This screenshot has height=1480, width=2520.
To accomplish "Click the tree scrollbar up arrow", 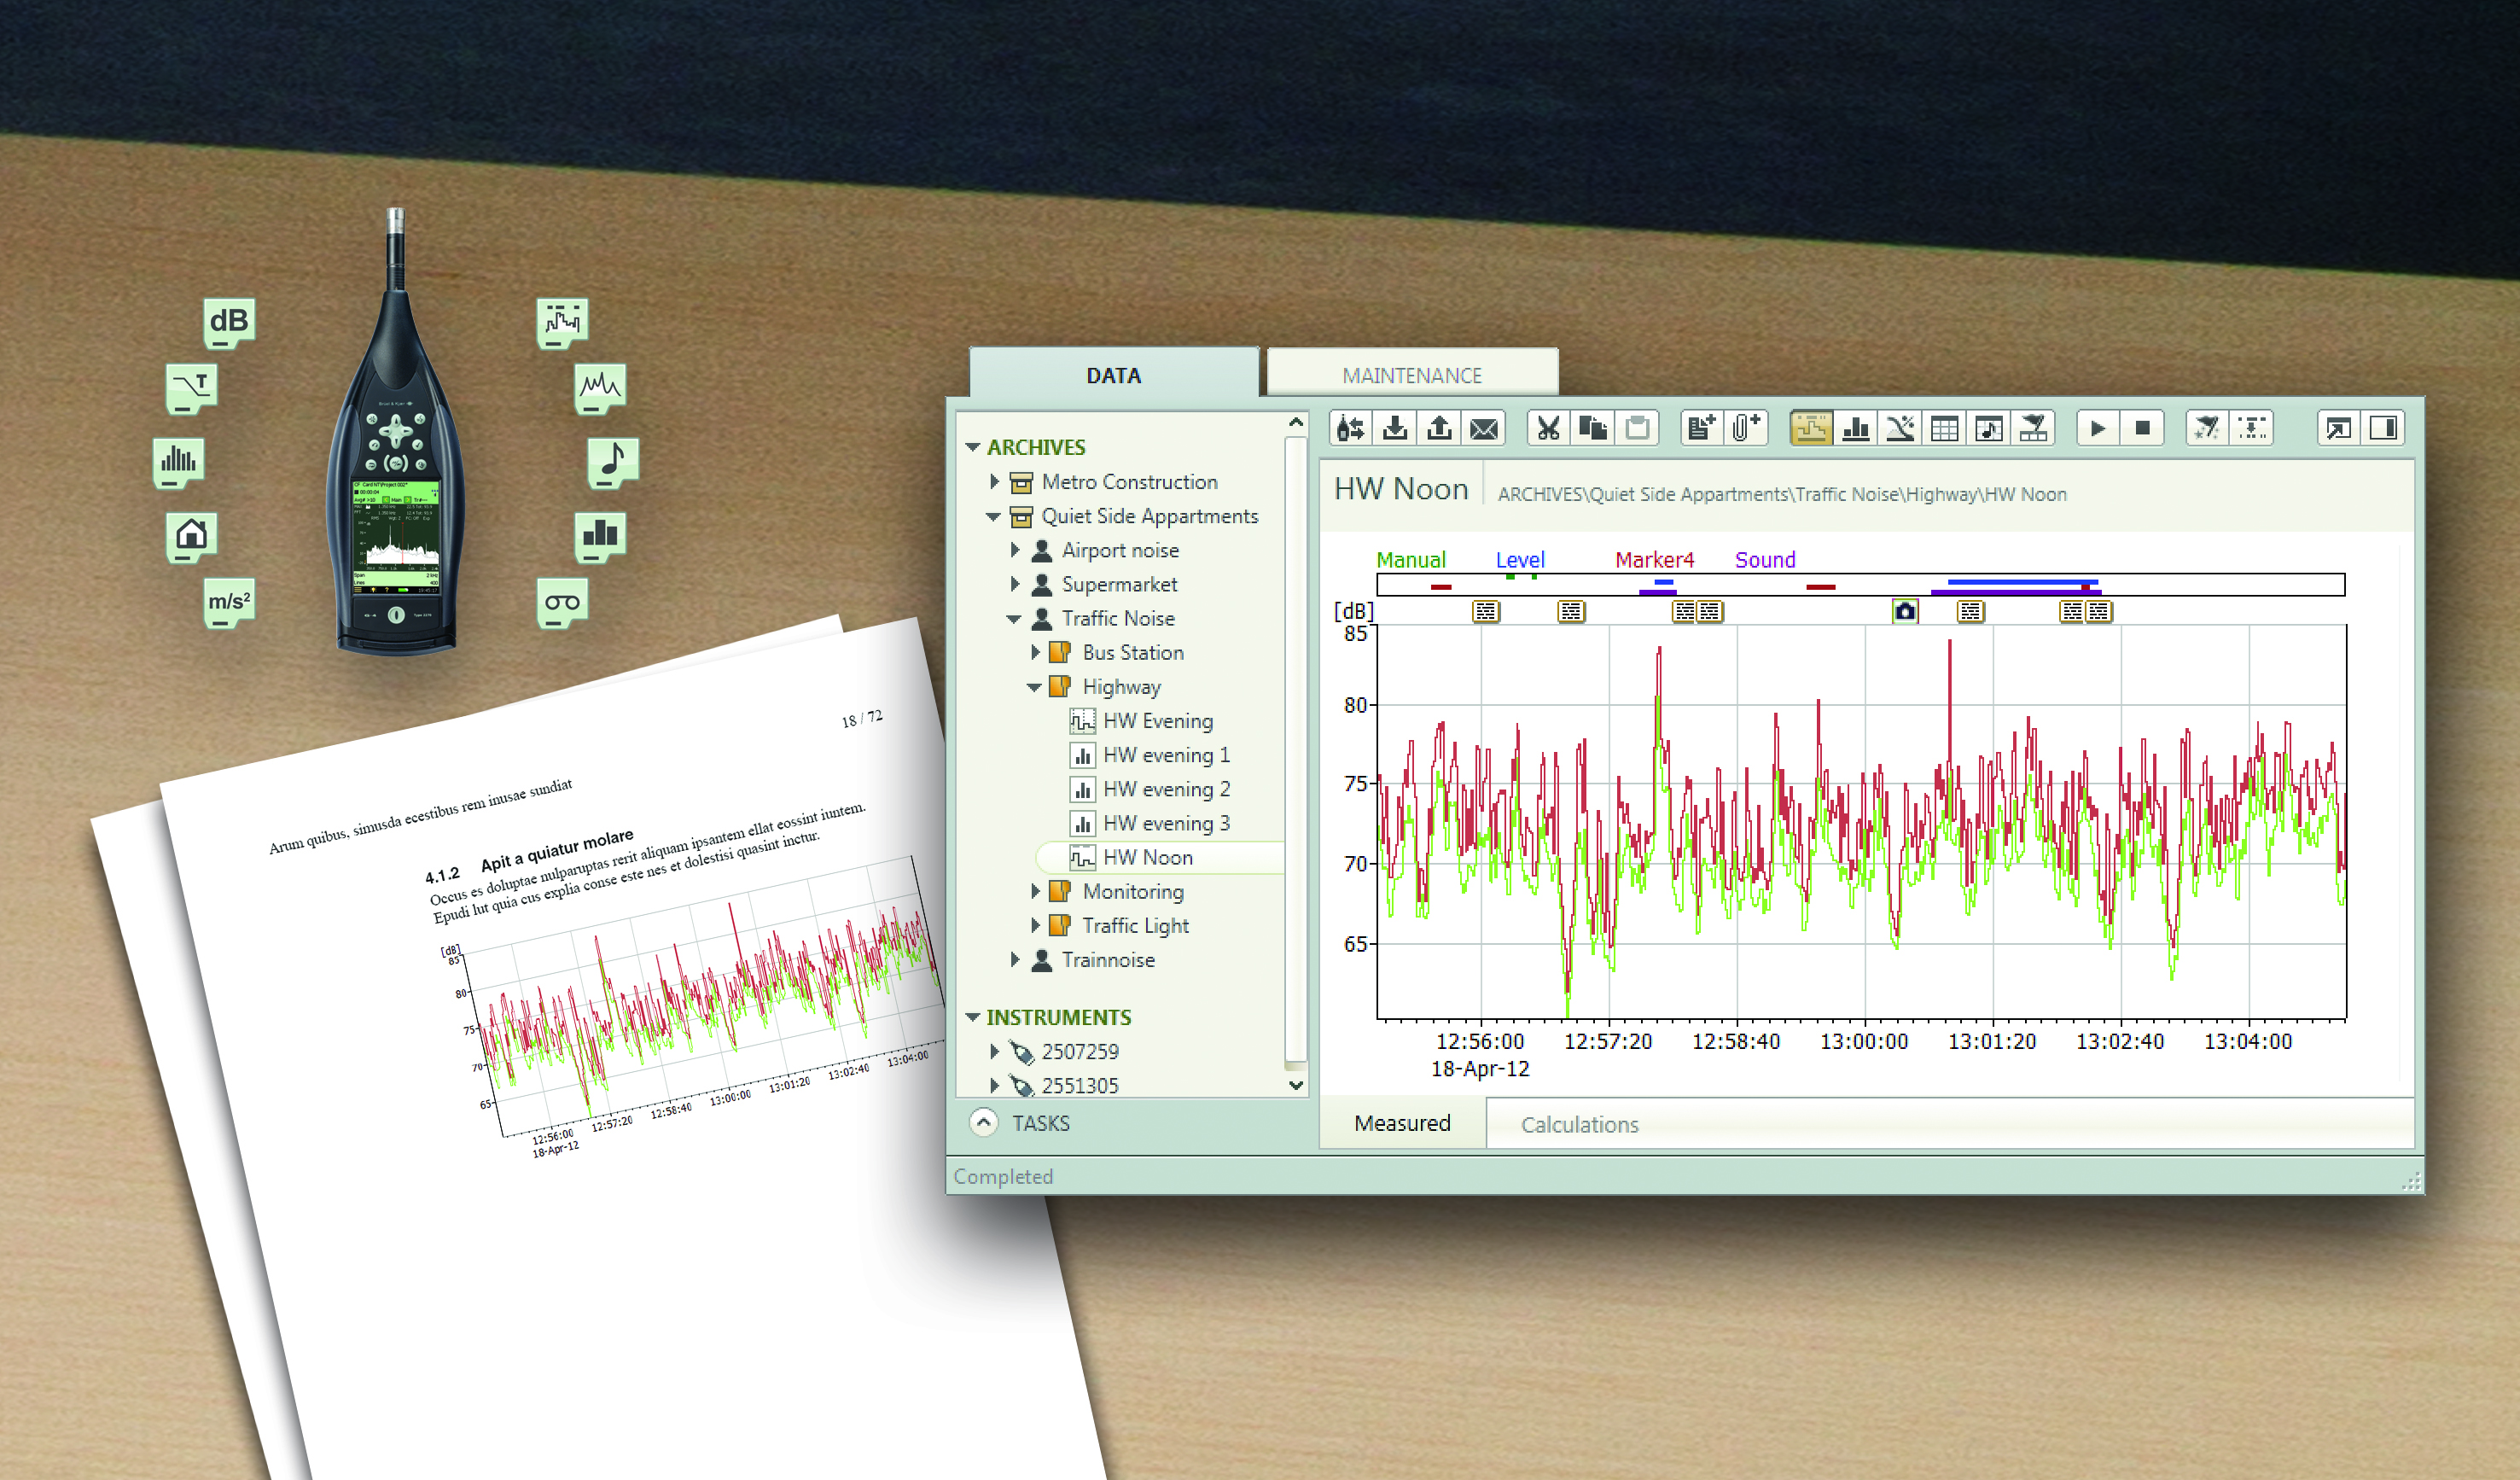I will [x=1296, y=422].
